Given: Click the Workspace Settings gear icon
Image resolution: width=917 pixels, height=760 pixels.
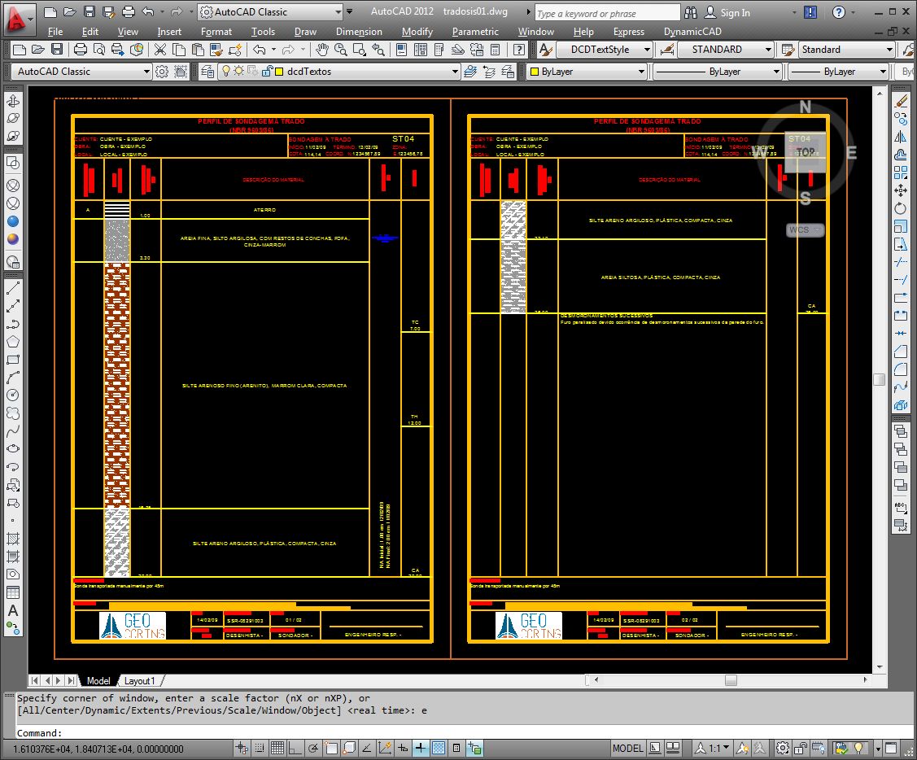Looking at the screenshot, I should tap(162, 72).
